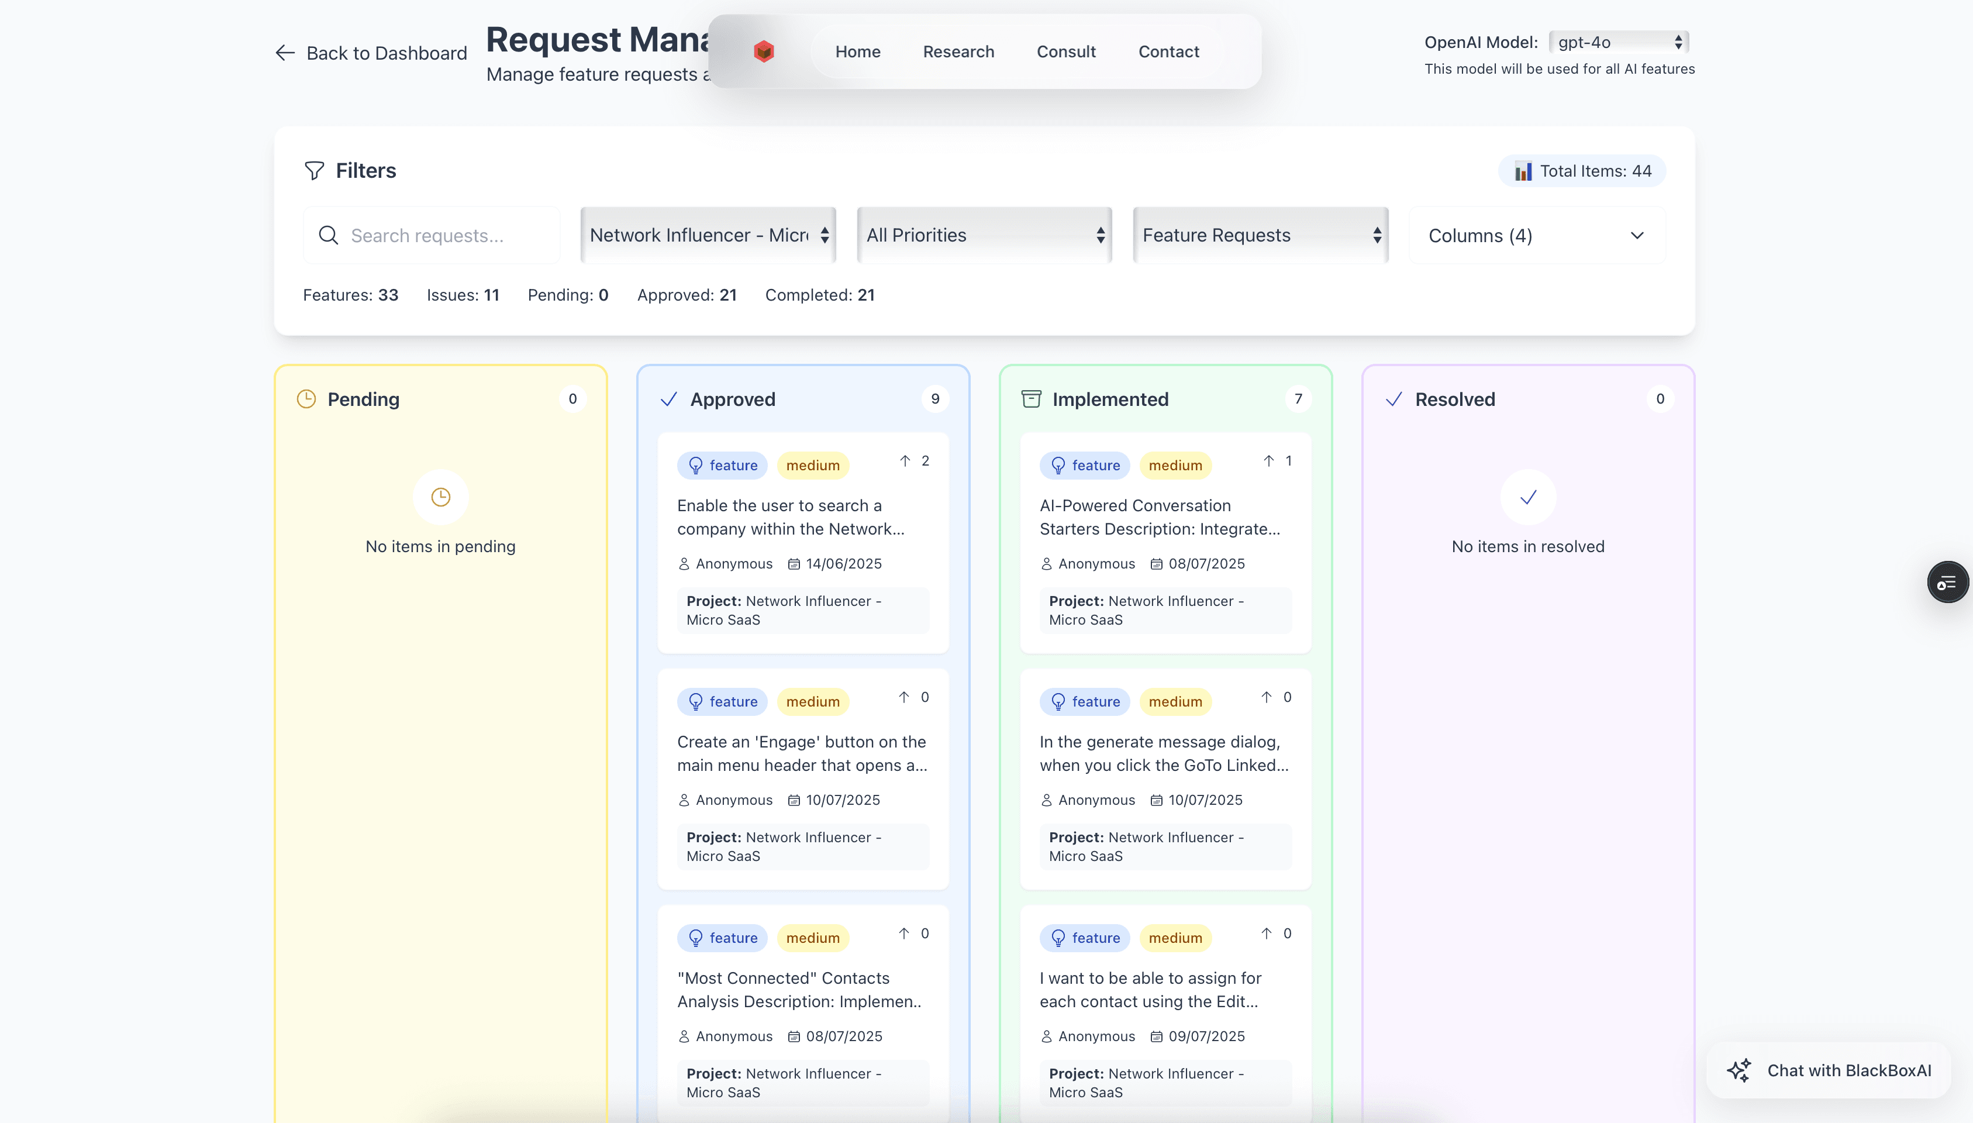Upvote the AI-Powered Conversation Starters card
1973x1123 pixels.
pyautogui.click(x=1268, y=461)
